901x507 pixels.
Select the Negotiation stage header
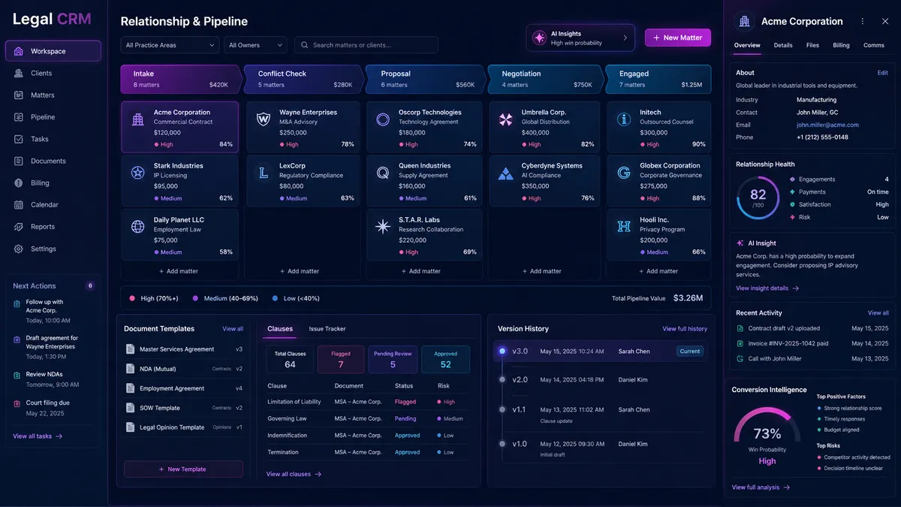point(546,79)
